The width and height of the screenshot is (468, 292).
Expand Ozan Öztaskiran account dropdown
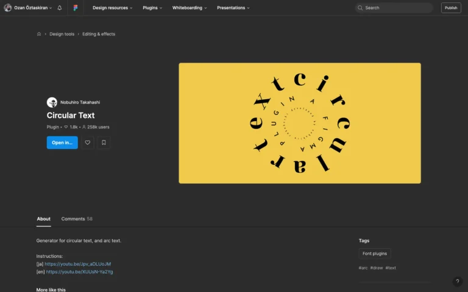[33, 8]
